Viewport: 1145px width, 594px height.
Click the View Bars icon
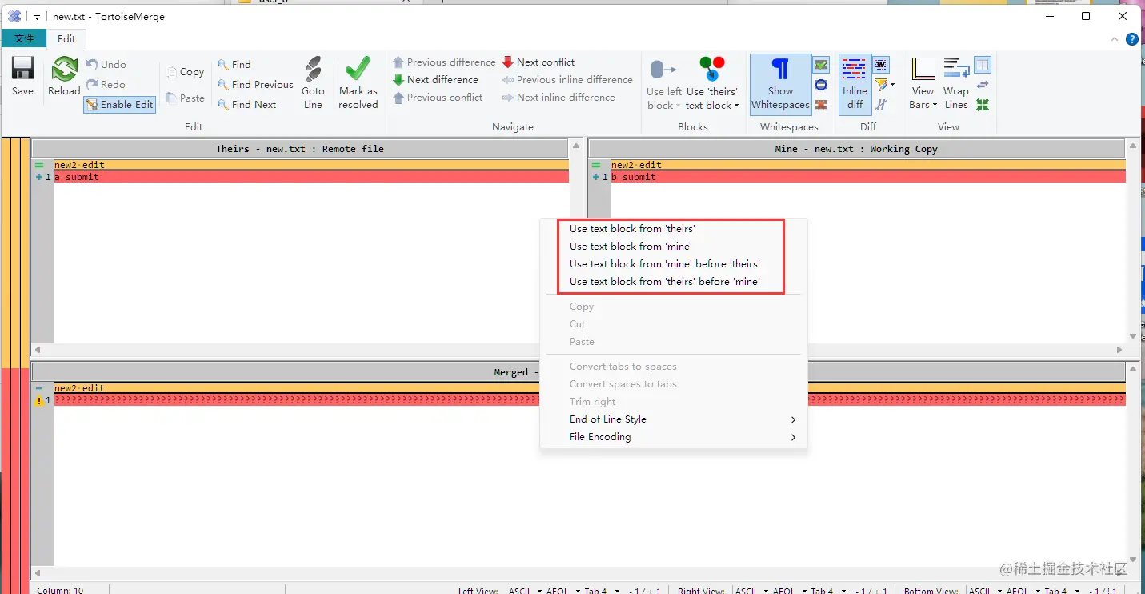[923, 70]
